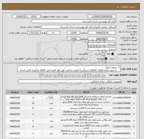Select the جزیی purchase type radio
Image resolution: width=144 pixels, height=139 pixels.
point(117,59)
